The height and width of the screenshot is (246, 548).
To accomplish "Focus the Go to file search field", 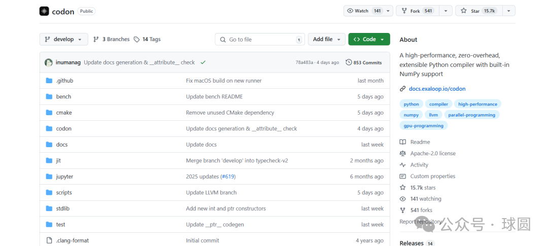I will (x=260, y=40).
